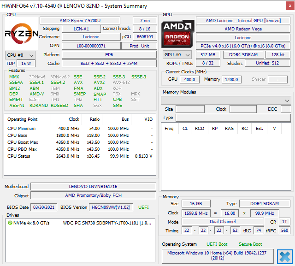Click the Microsoft Windows 10 Home OS field
This screenshot has width=295, height=266.
(x=218, y=256)
